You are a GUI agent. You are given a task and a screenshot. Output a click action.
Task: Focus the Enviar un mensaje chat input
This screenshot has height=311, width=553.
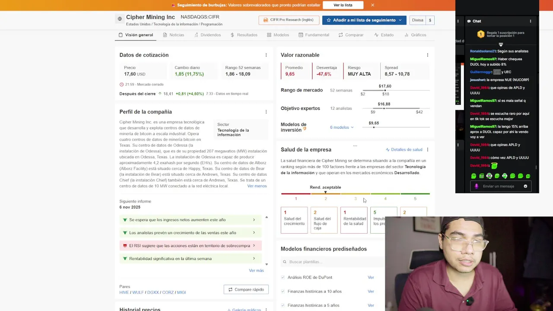(x=501, y=186)
